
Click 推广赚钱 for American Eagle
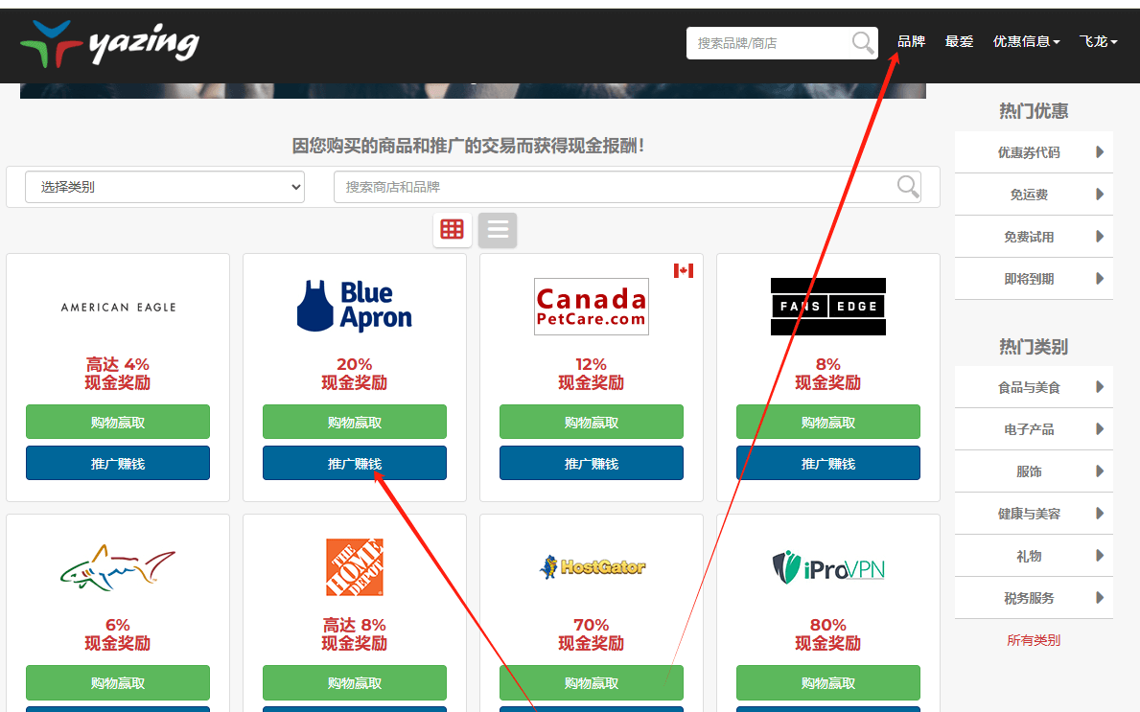coord(118,464)
